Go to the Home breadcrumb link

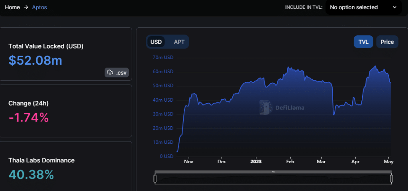12,7
